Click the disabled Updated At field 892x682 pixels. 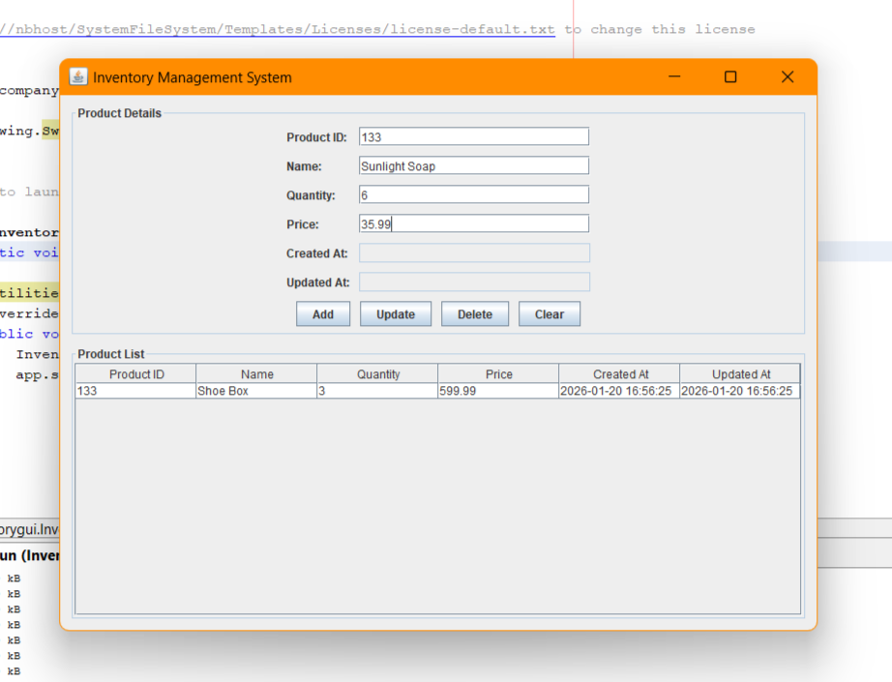[474, 282]
